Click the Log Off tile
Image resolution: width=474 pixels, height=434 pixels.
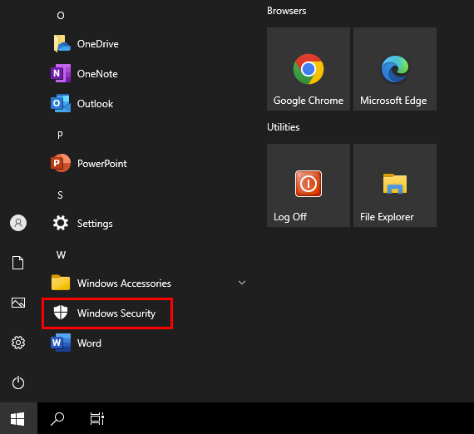(309, 185)
